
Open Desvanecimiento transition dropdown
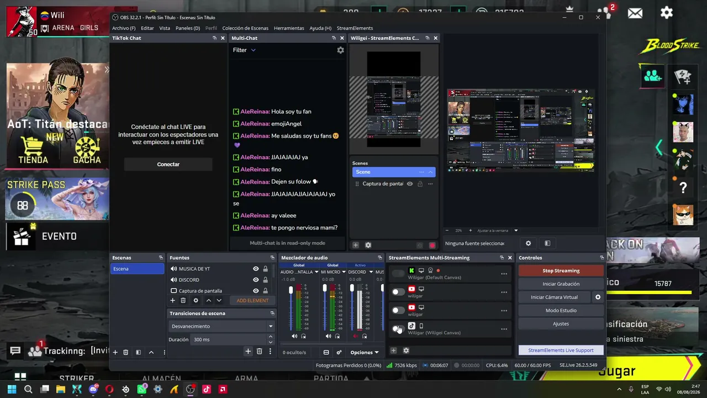click(x=221, y=326)
